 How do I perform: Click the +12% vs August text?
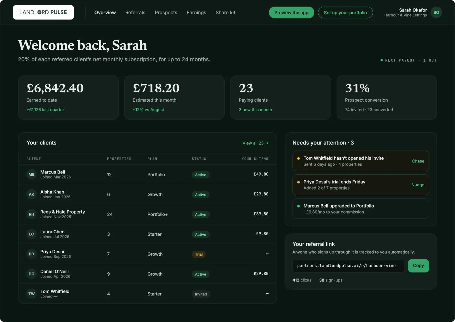(x=148, y=110)
